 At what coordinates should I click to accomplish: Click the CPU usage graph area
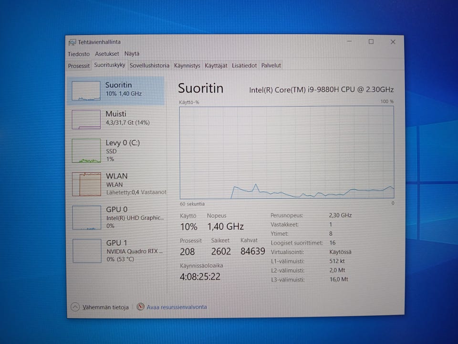click(x=287, y=152)
